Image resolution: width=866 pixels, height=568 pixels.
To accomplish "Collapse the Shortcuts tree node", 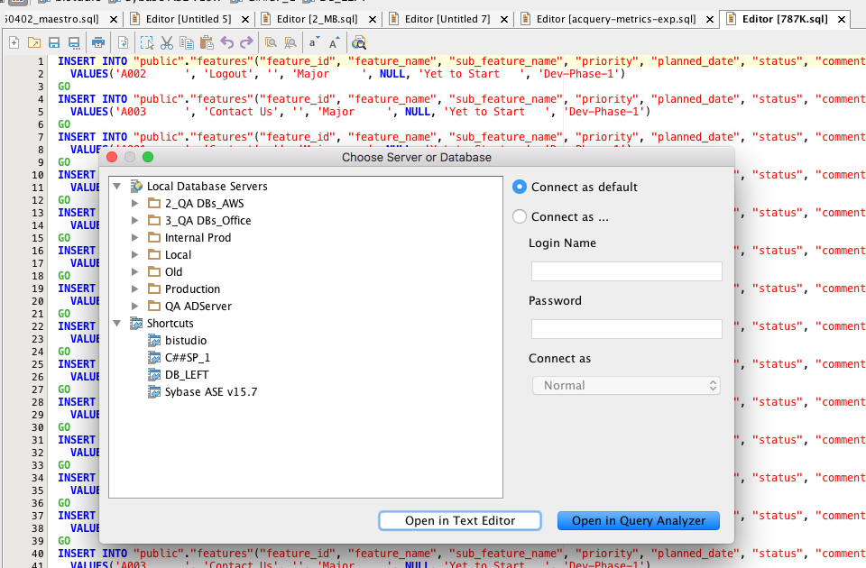I will point(117,323).
